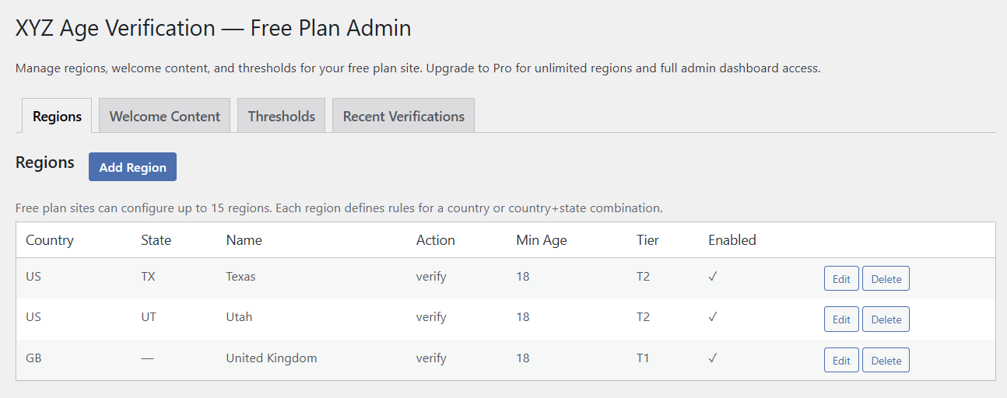
Task: Click the Enabled column header
Action: (x=732, y=240)
